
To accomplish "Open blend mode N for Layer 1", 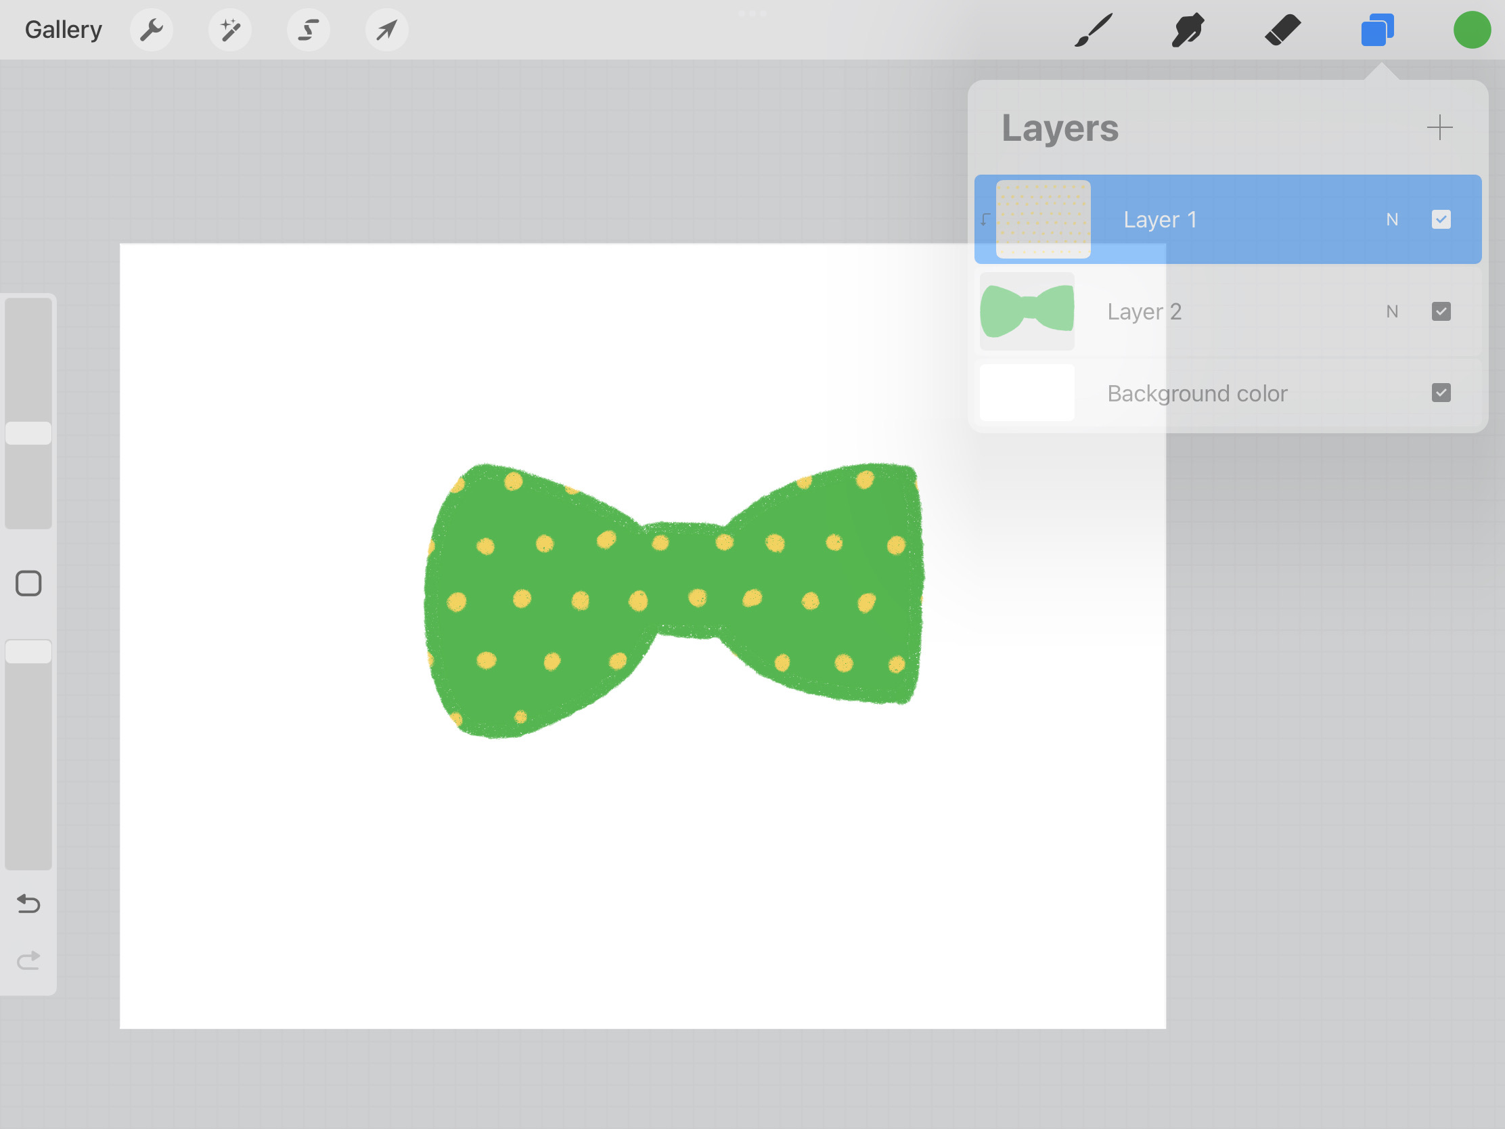I will [x=1392, y=220].
